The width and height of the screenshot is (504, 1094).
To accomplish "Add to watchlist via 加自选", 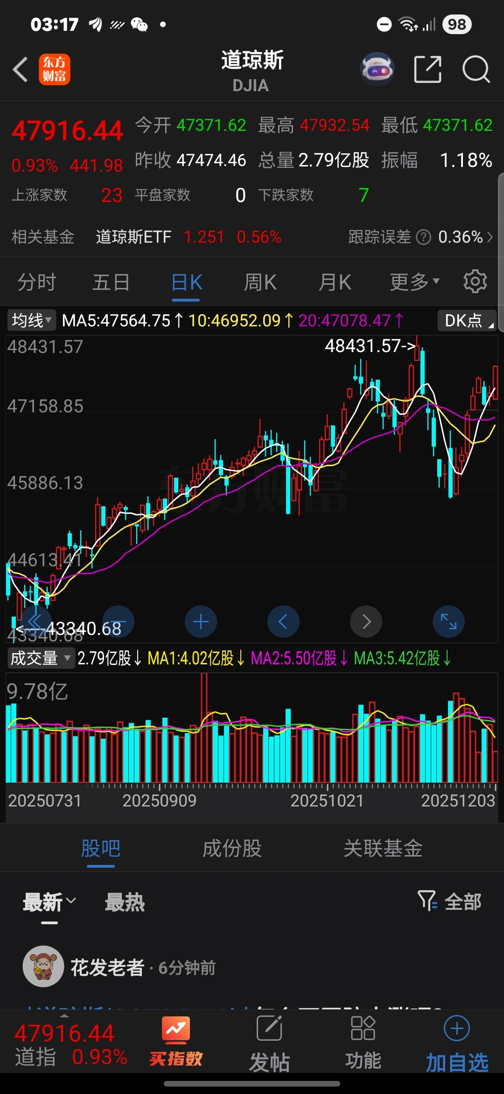I will (457, 1043).
